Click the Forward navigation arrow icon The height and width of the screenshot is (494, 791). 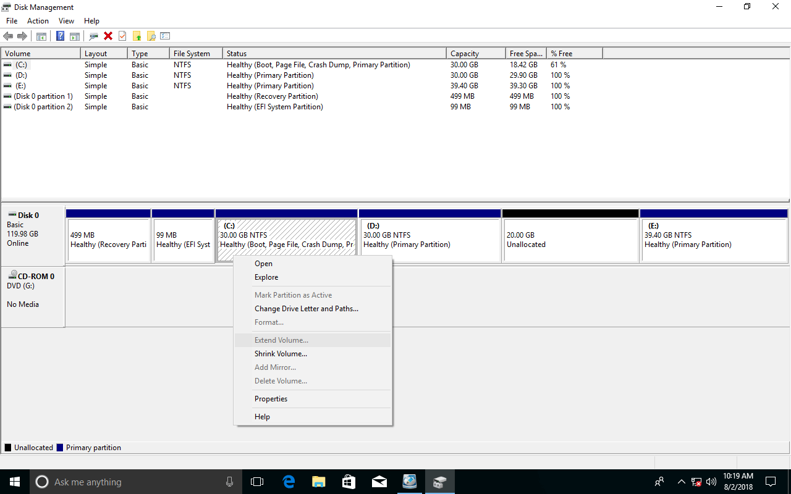click(22, 35)
